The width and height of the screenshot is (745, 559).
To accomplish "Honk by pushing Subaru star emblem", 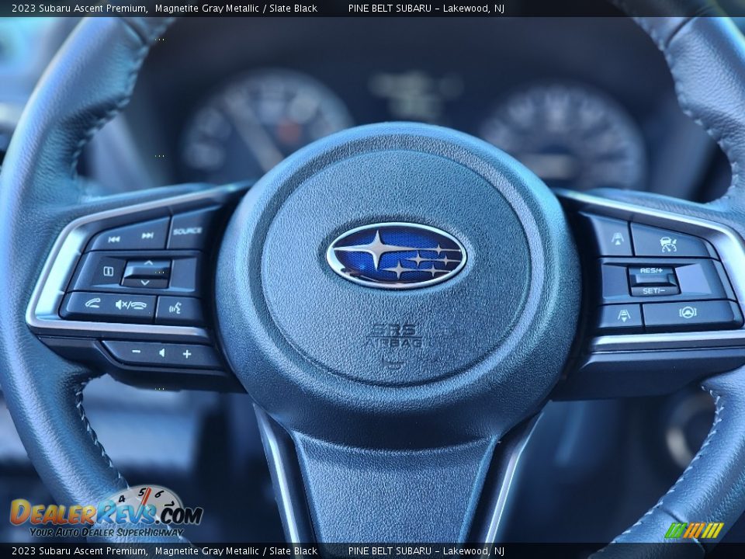I will [397, 255].
